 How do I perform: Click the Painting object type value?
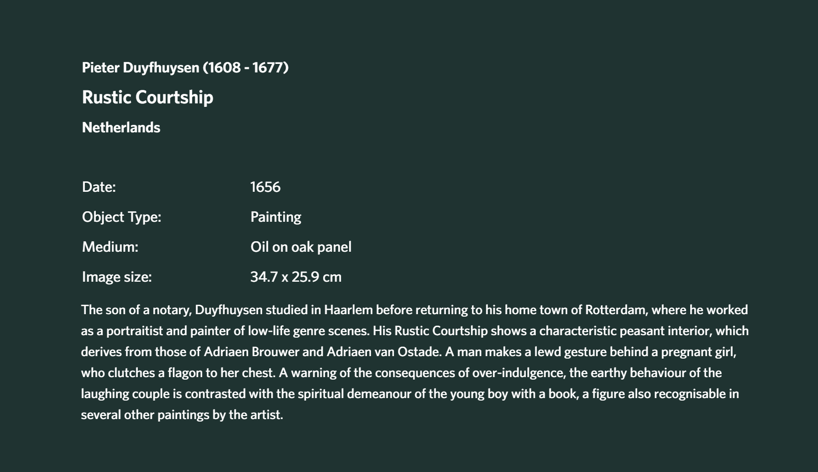(x=276, y=217)
